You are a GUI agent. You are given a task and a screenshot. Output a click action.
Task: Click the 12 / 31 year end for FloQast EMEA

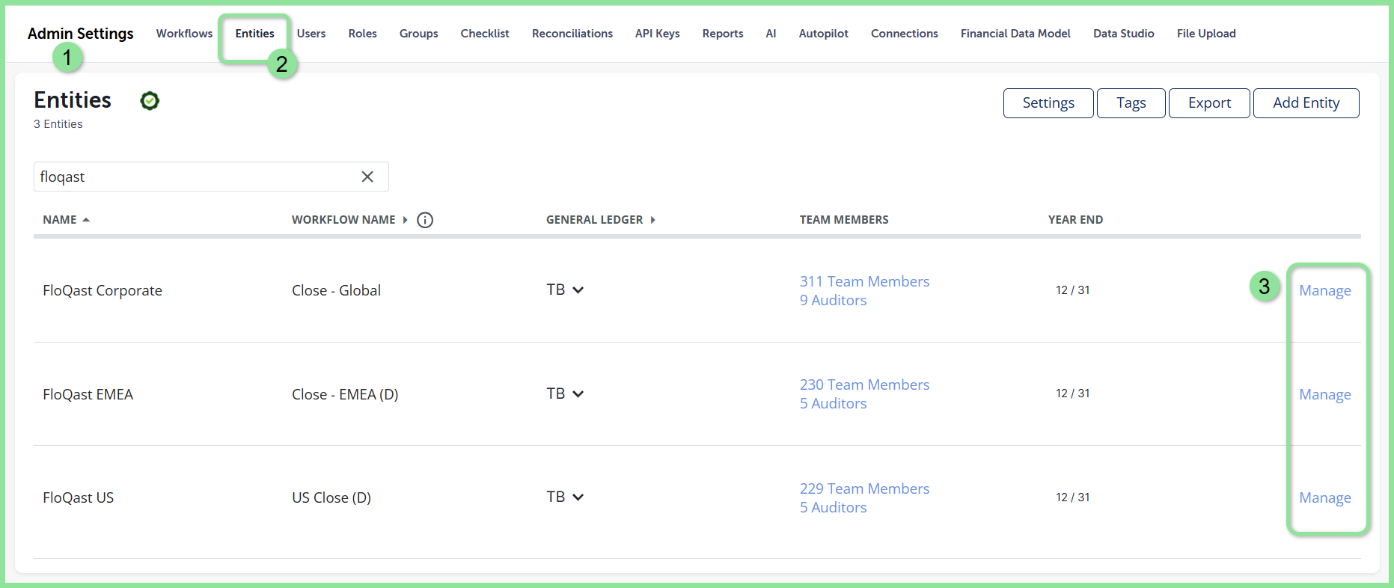tap(1073, 393)
